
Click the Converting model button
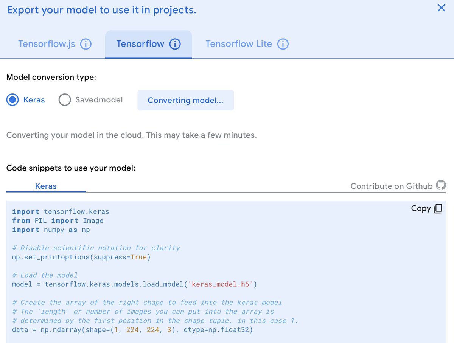point(185,100)
